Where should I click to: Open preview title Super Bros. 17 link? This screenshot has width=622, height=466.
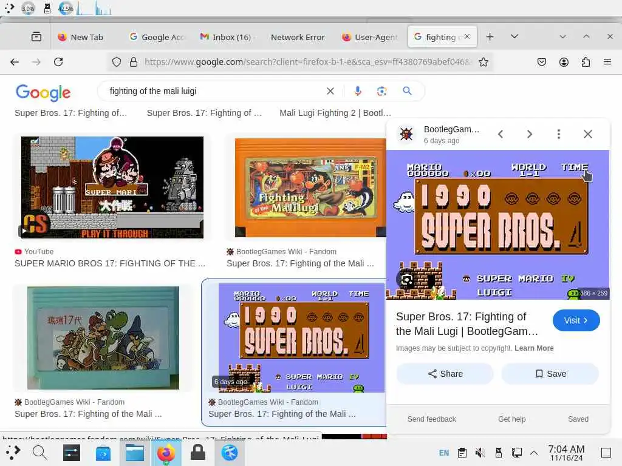(x=467, y=324)
